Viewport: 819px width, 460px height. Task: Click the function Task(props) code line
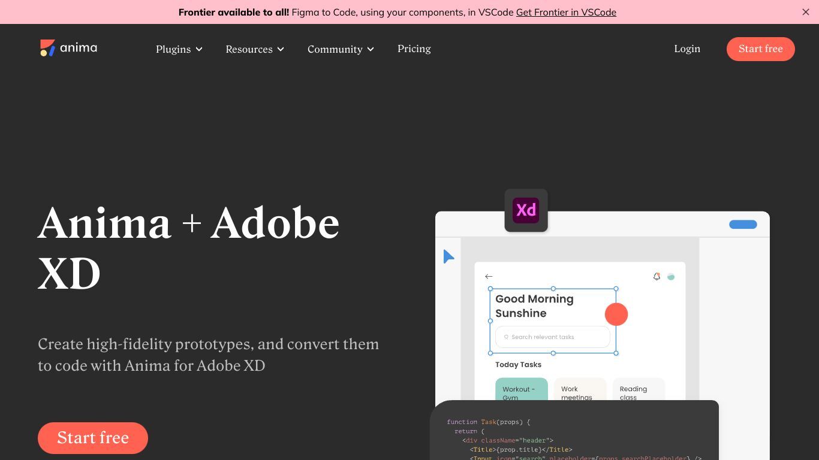[x=489, y=422]
